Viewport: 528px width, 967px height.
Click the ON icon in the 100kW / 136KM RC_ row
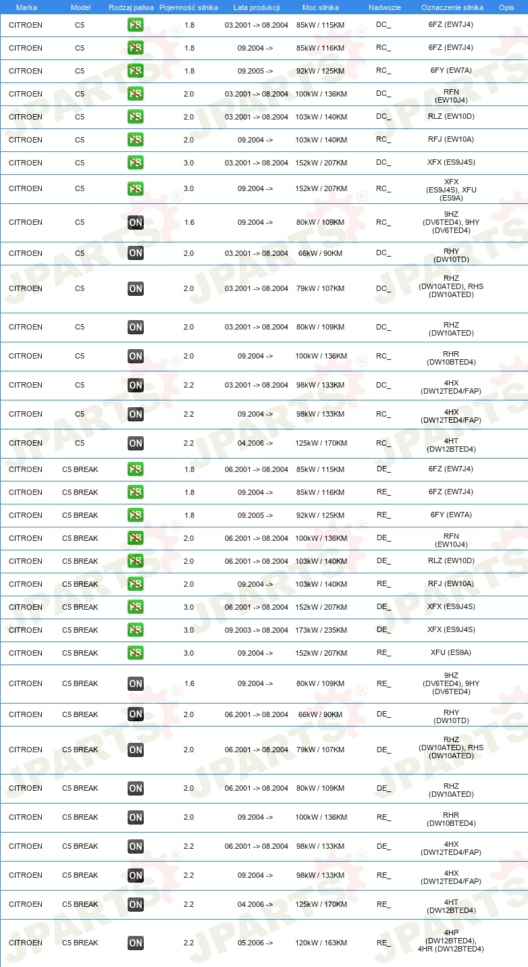pos(135,356)
